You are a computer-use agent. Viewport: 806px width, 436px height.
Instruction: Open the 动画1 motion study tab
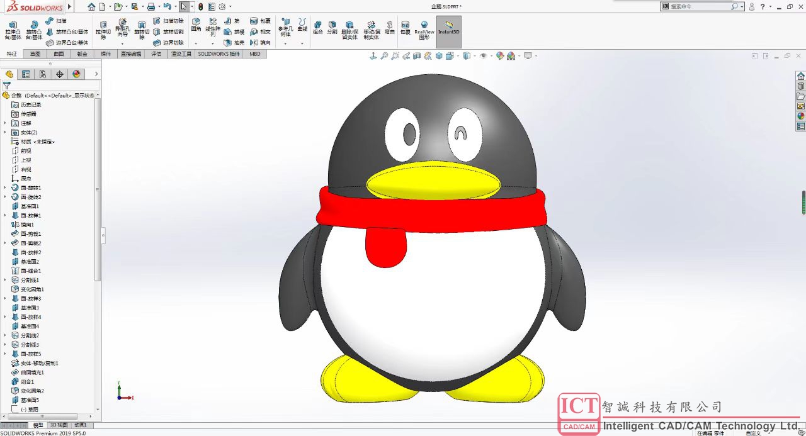tap(81, 425)
